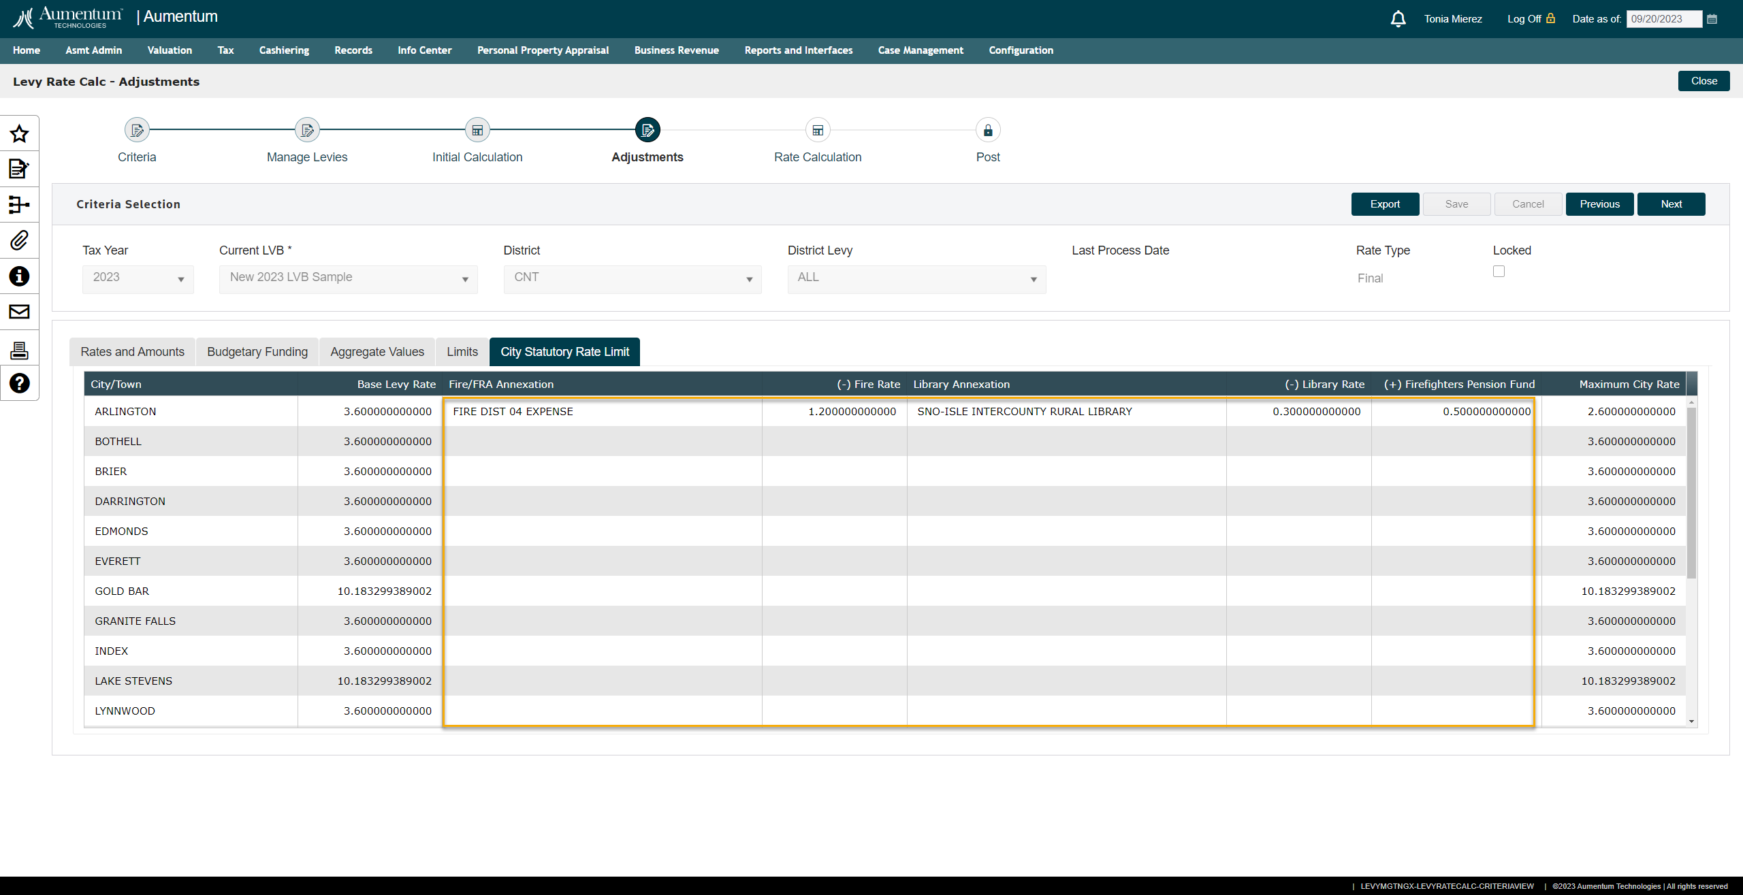
Task: Open the Case Management menu
Action: click(x=921, y=50)
